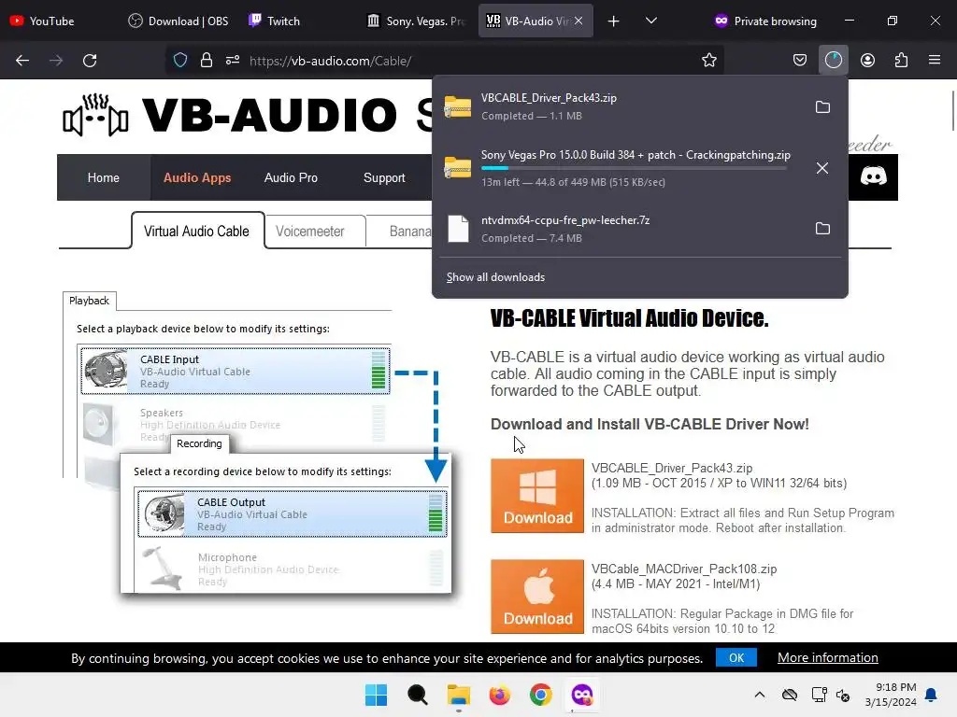Open the Windows Start menu
The image size is (957, 717).
pyautogui.click(x=376, y=695)
